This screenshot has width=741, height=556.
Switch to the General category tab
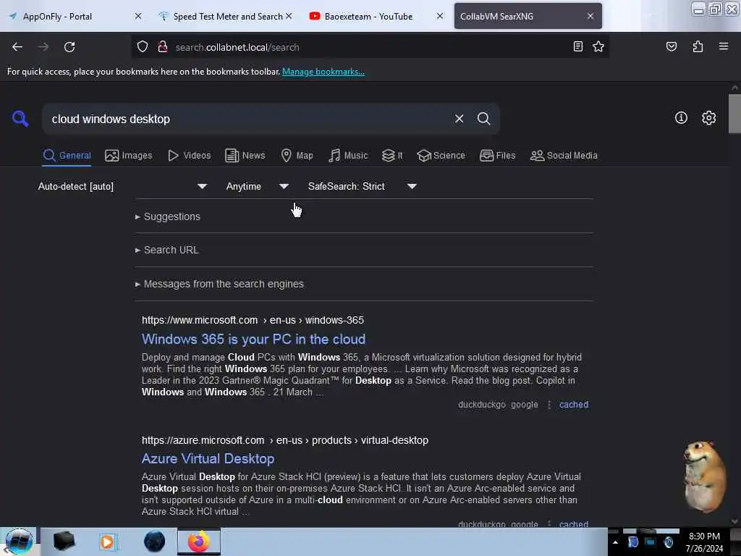[x=67, y=156]
